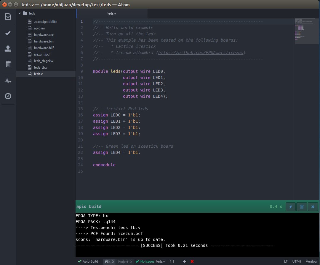Upload the bitstream via the sidebar upload icon
The height and width of the screenshot is (265, 320).
pos(8,48)
